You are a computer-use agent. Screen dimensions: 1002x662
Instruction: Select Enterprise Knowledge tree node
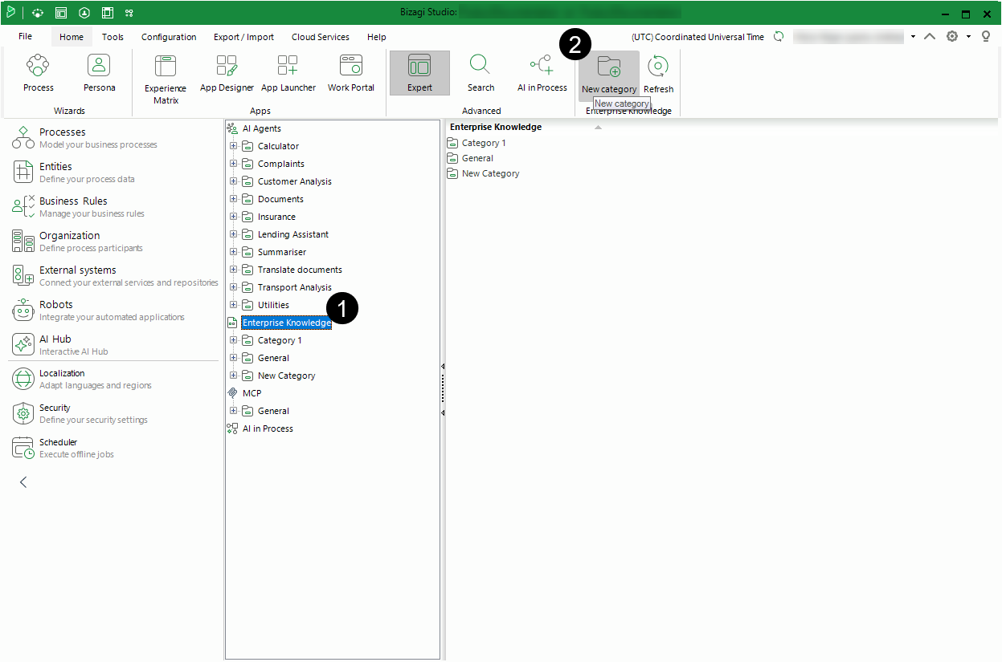pyautogui.click(x=287, y=323)
